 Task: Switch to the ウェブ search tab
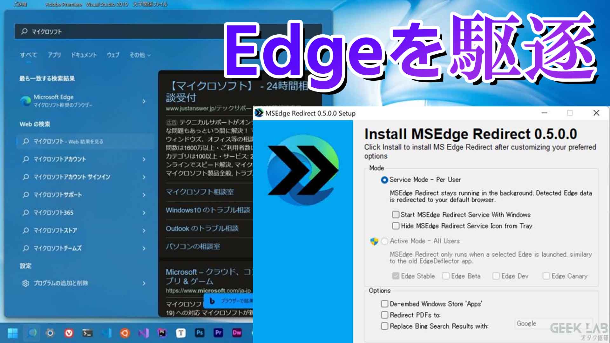(113, 55)
